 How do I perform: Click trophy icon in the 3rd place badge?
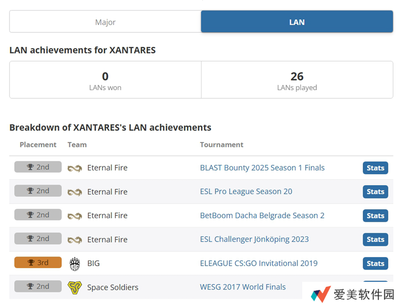[x=31, y=263]
